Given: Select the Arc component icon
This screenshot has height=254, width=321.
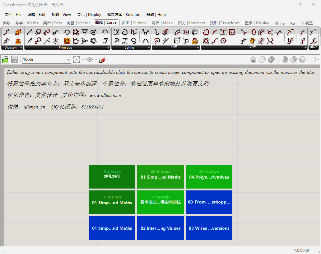Looking at the screenshot, I should (105, 32).
